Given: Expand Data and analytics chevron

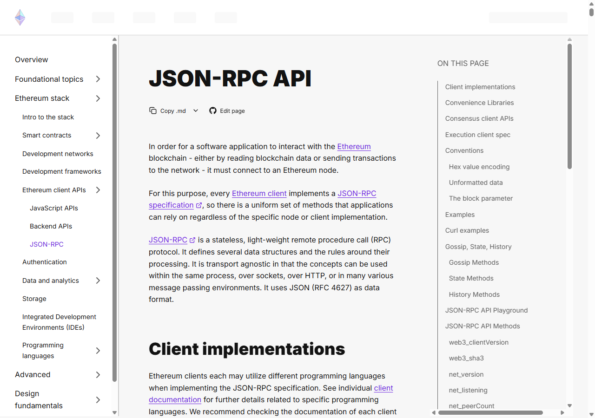Looking at the screenshot, I should [98, 281].
